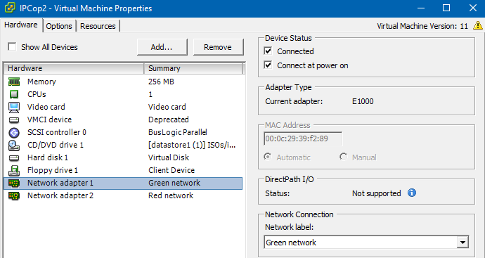
Task: Click the Remove button
Action: [218, 47]
